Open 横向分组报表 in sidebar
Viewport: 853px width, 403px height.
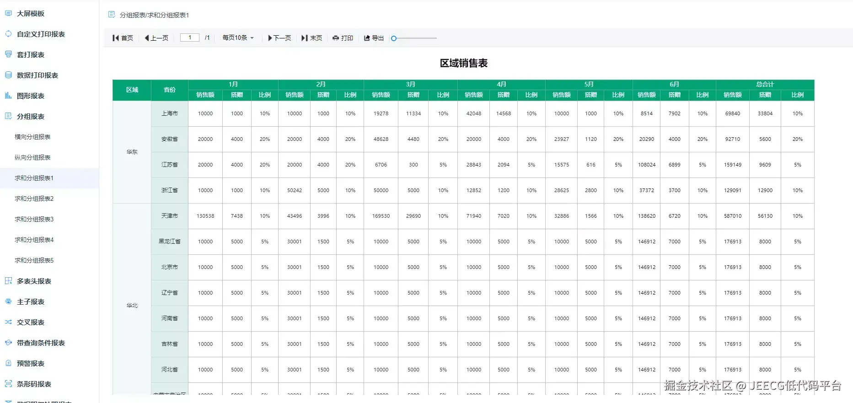[x=32, y=137]
